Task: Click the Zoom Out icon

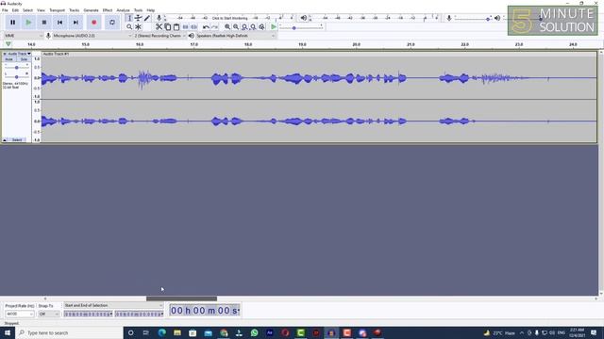Action: [x=236, y=27]
